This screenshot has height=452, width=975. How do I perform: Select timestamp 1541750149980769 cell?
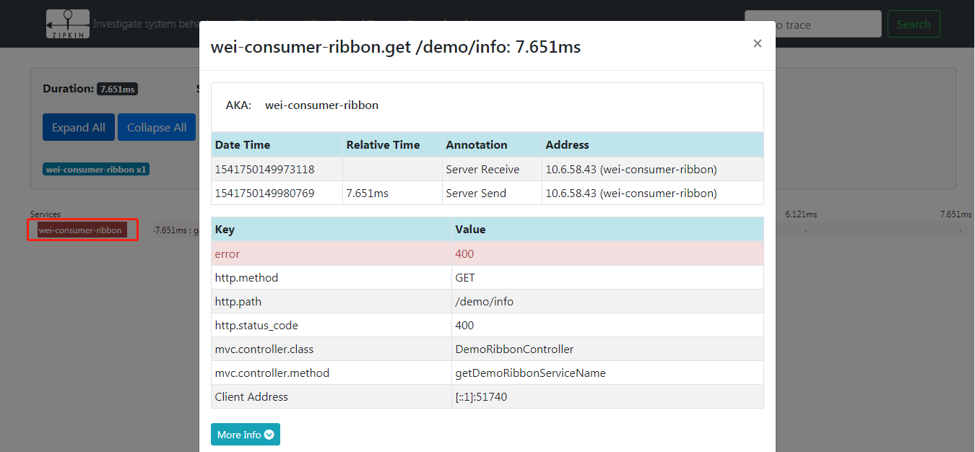point(277,193)
